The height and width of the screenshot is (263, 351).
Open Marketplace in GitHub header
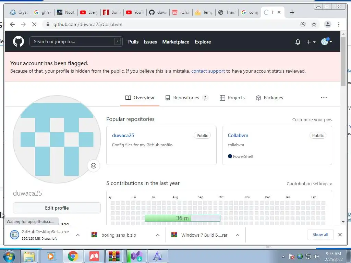pos(176,42)
